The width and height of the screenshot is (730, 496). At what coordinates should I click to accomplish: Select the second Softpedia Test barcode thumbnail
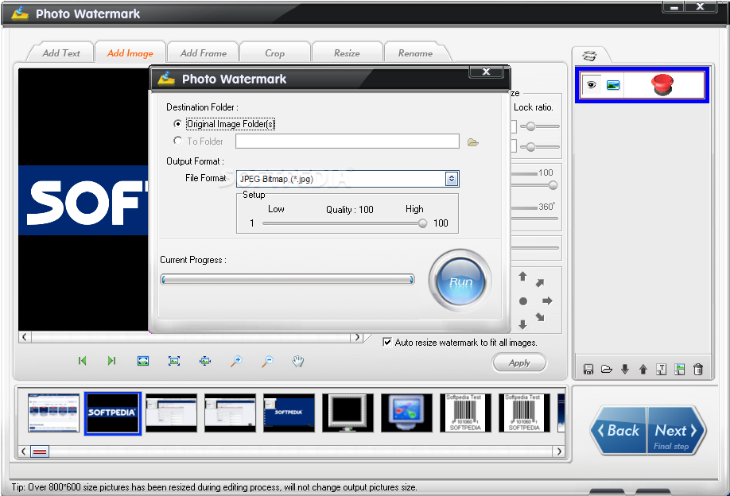pos(524,413)
